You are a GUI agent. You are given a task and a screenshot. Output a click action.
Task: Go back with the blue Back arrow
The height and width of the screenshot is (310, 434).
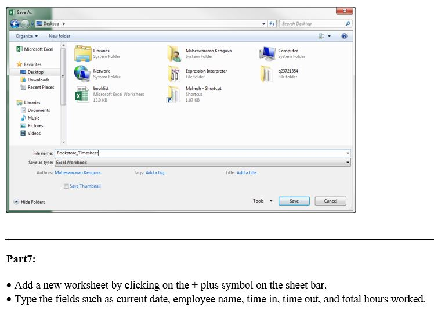click(x=15, y=24)
